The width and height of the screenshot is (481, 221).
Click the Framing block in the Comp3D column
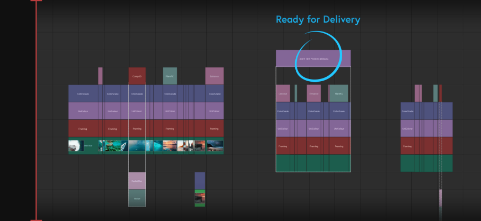(137, 128)
